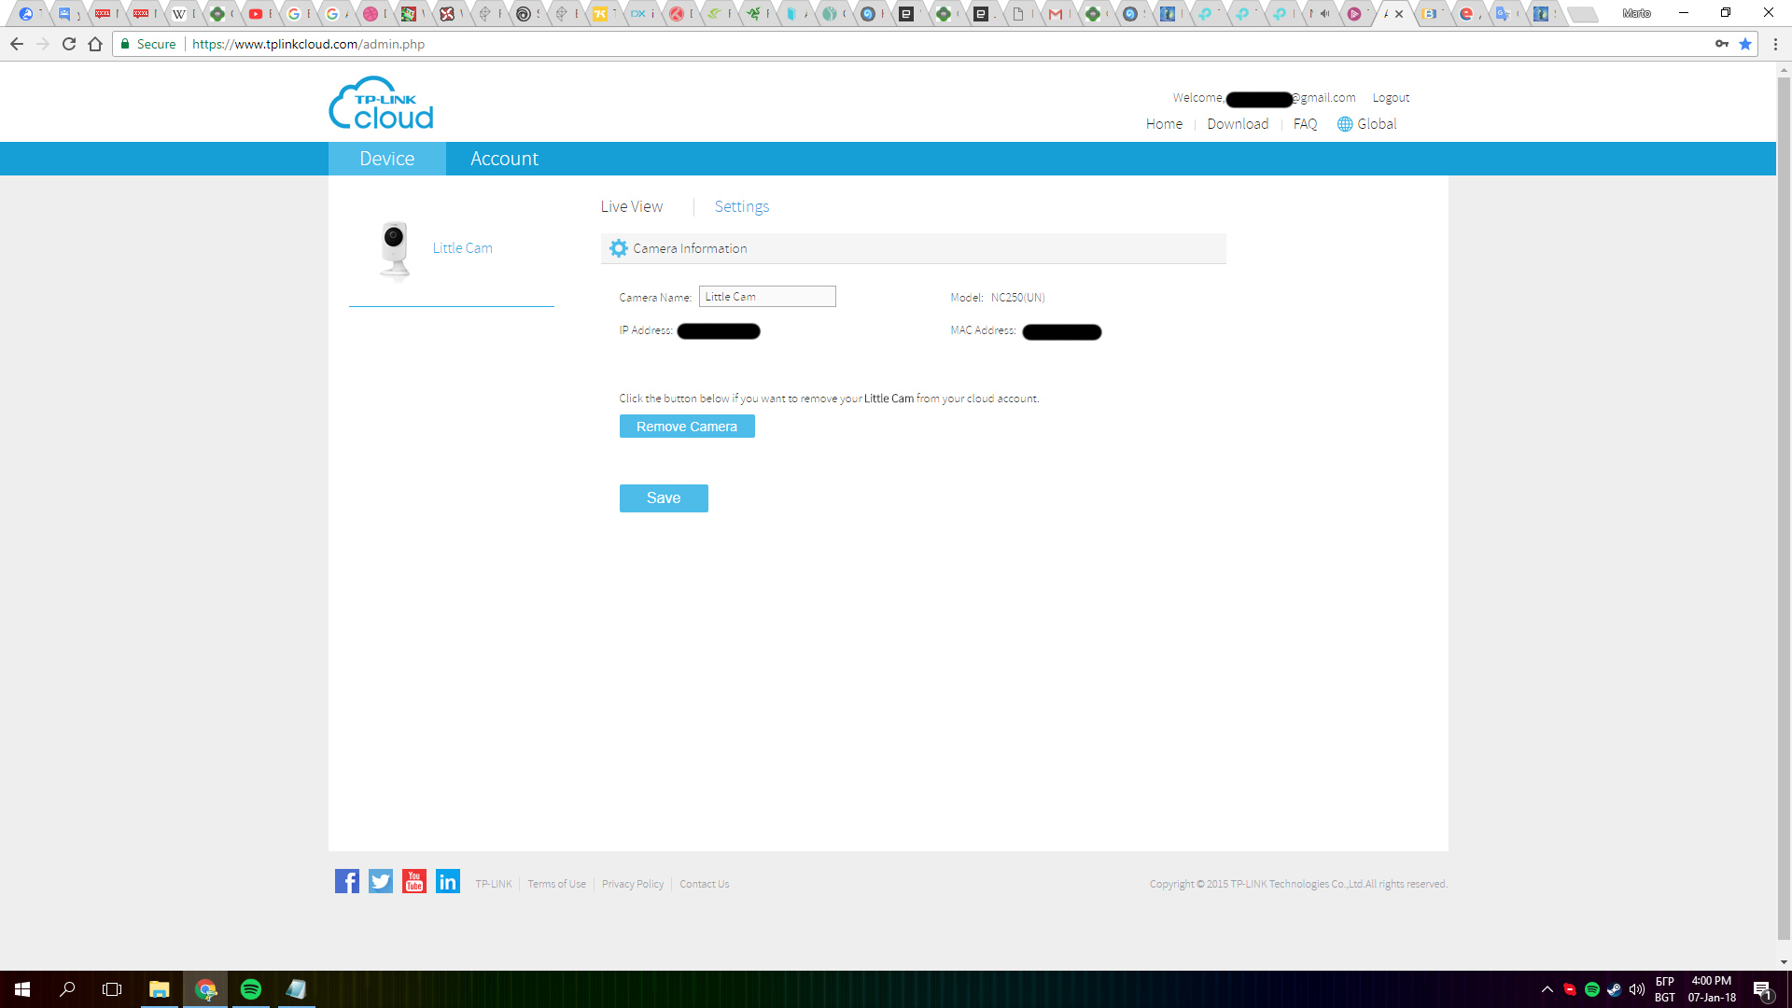This screenshot has height=1008, width=1792.
Task: Click the Little Cam camera thumbnail
Action: [x=396, y=249]
